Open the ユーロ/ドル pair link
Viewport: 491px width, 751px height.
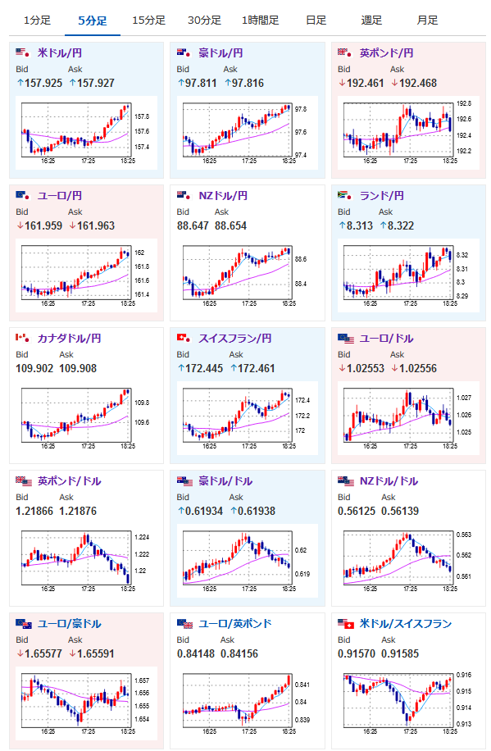click(386, 338)
